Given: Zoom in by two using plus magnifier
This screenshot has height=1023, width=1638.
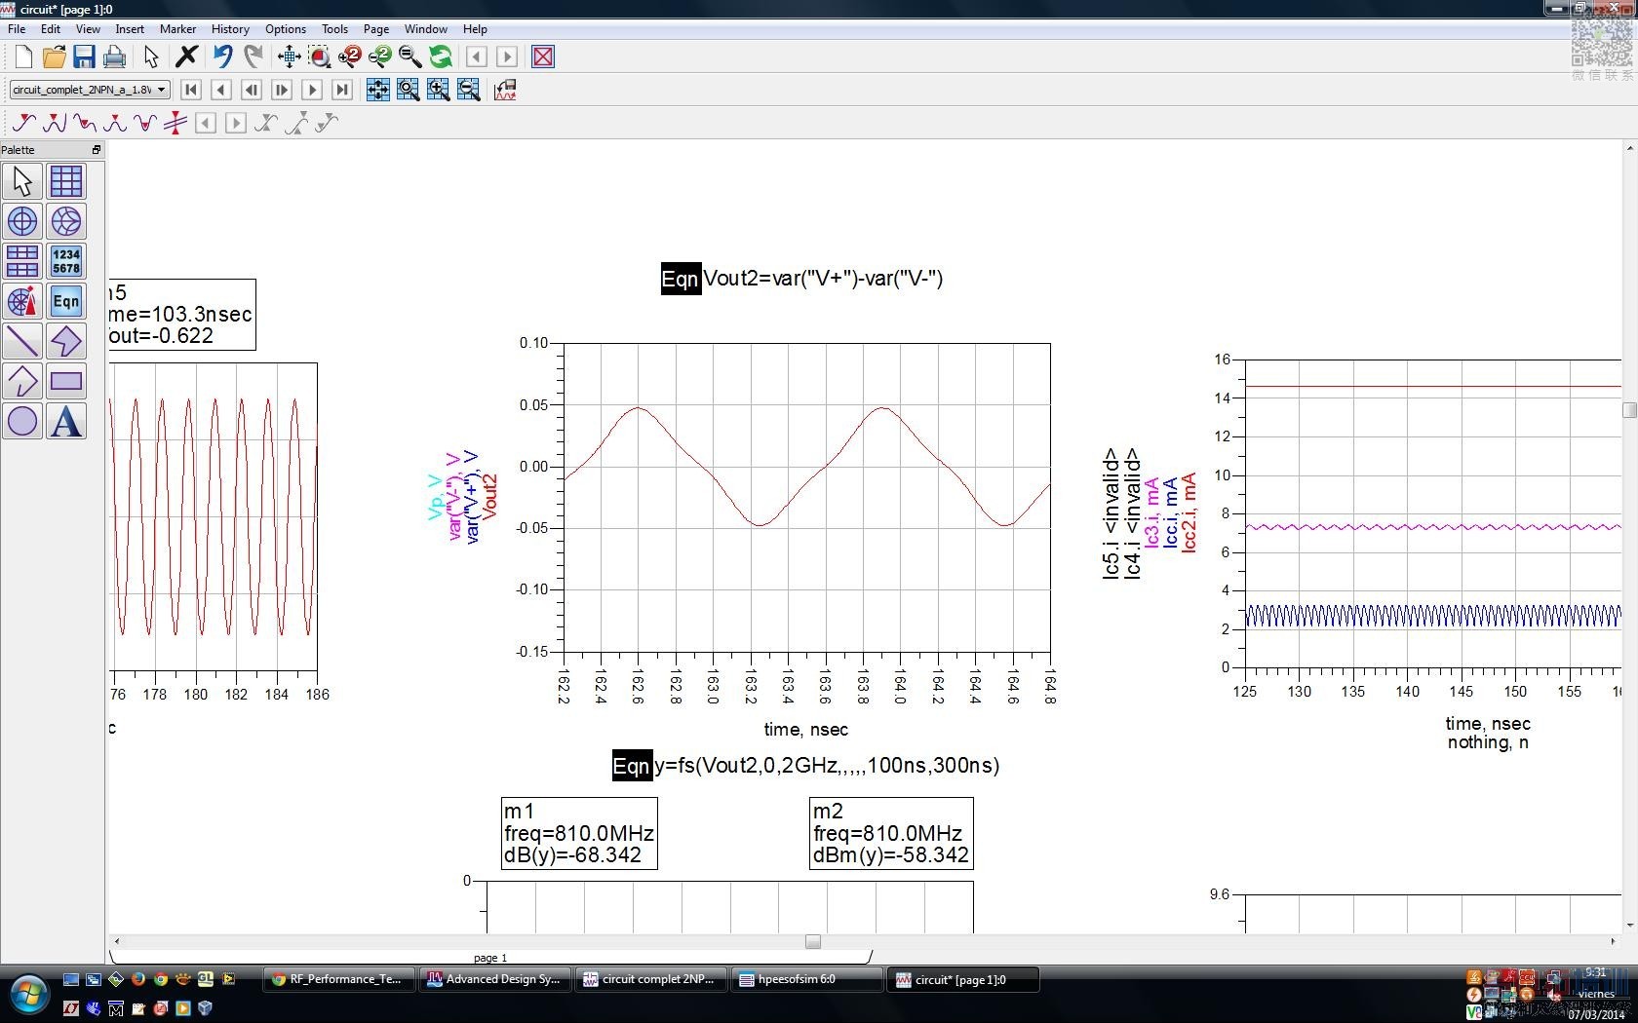Looking at the screenshot, I should [x=349, y=57].
